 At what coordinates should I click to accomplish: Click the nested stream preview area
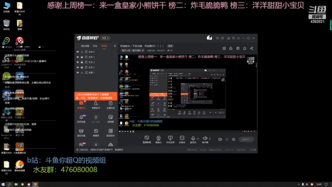188,93
